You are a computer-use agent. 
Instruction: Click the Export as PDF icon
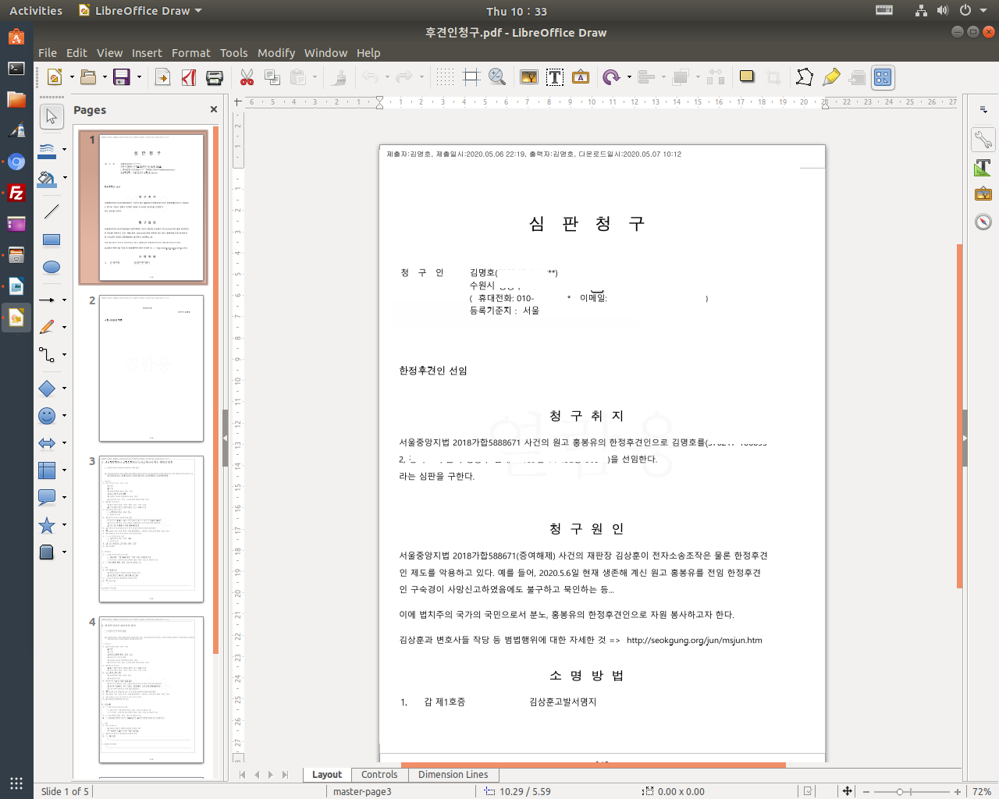click(x=189, y=77)
